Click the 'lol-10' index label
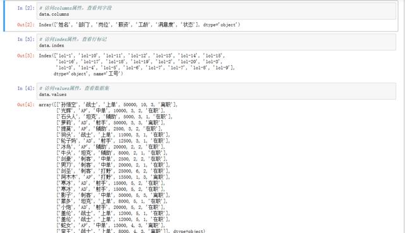 [x=89, y=56]
